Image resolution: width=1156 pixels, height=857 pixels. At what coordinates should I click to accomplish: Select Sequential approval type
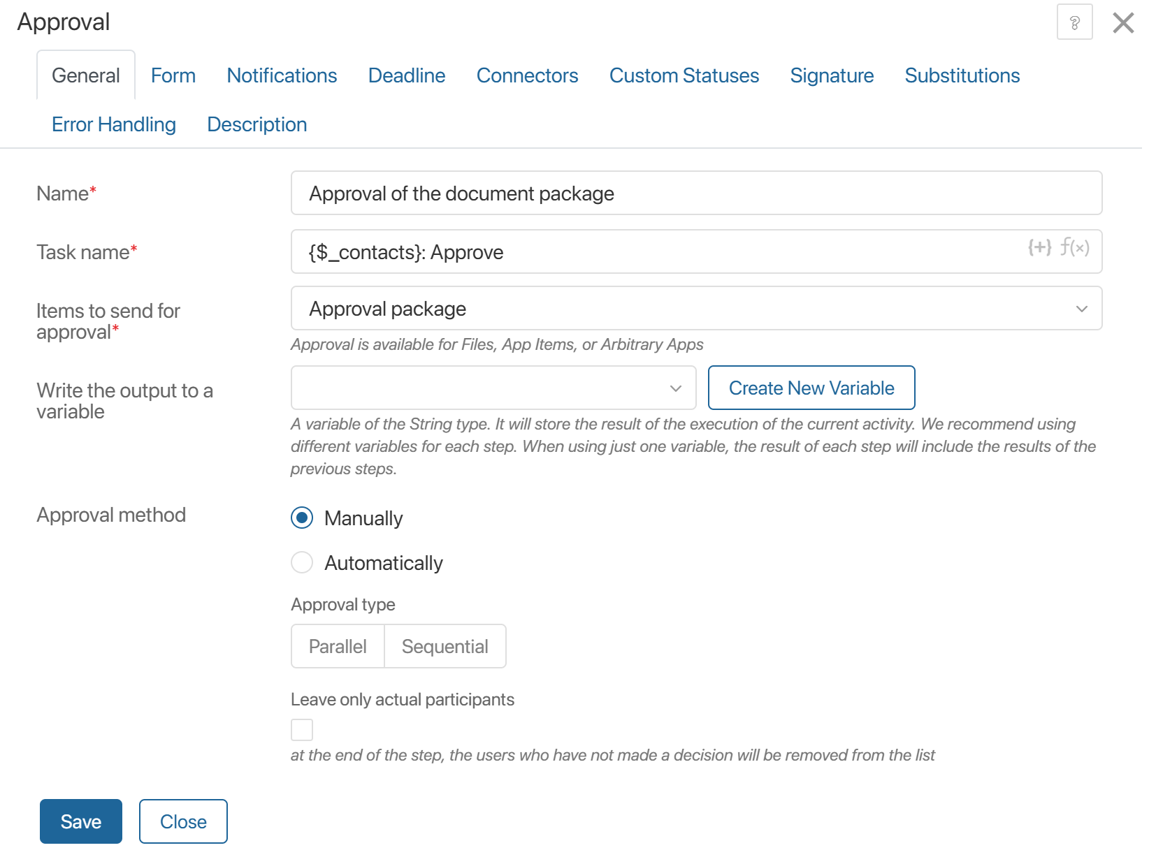pos(445,646)
